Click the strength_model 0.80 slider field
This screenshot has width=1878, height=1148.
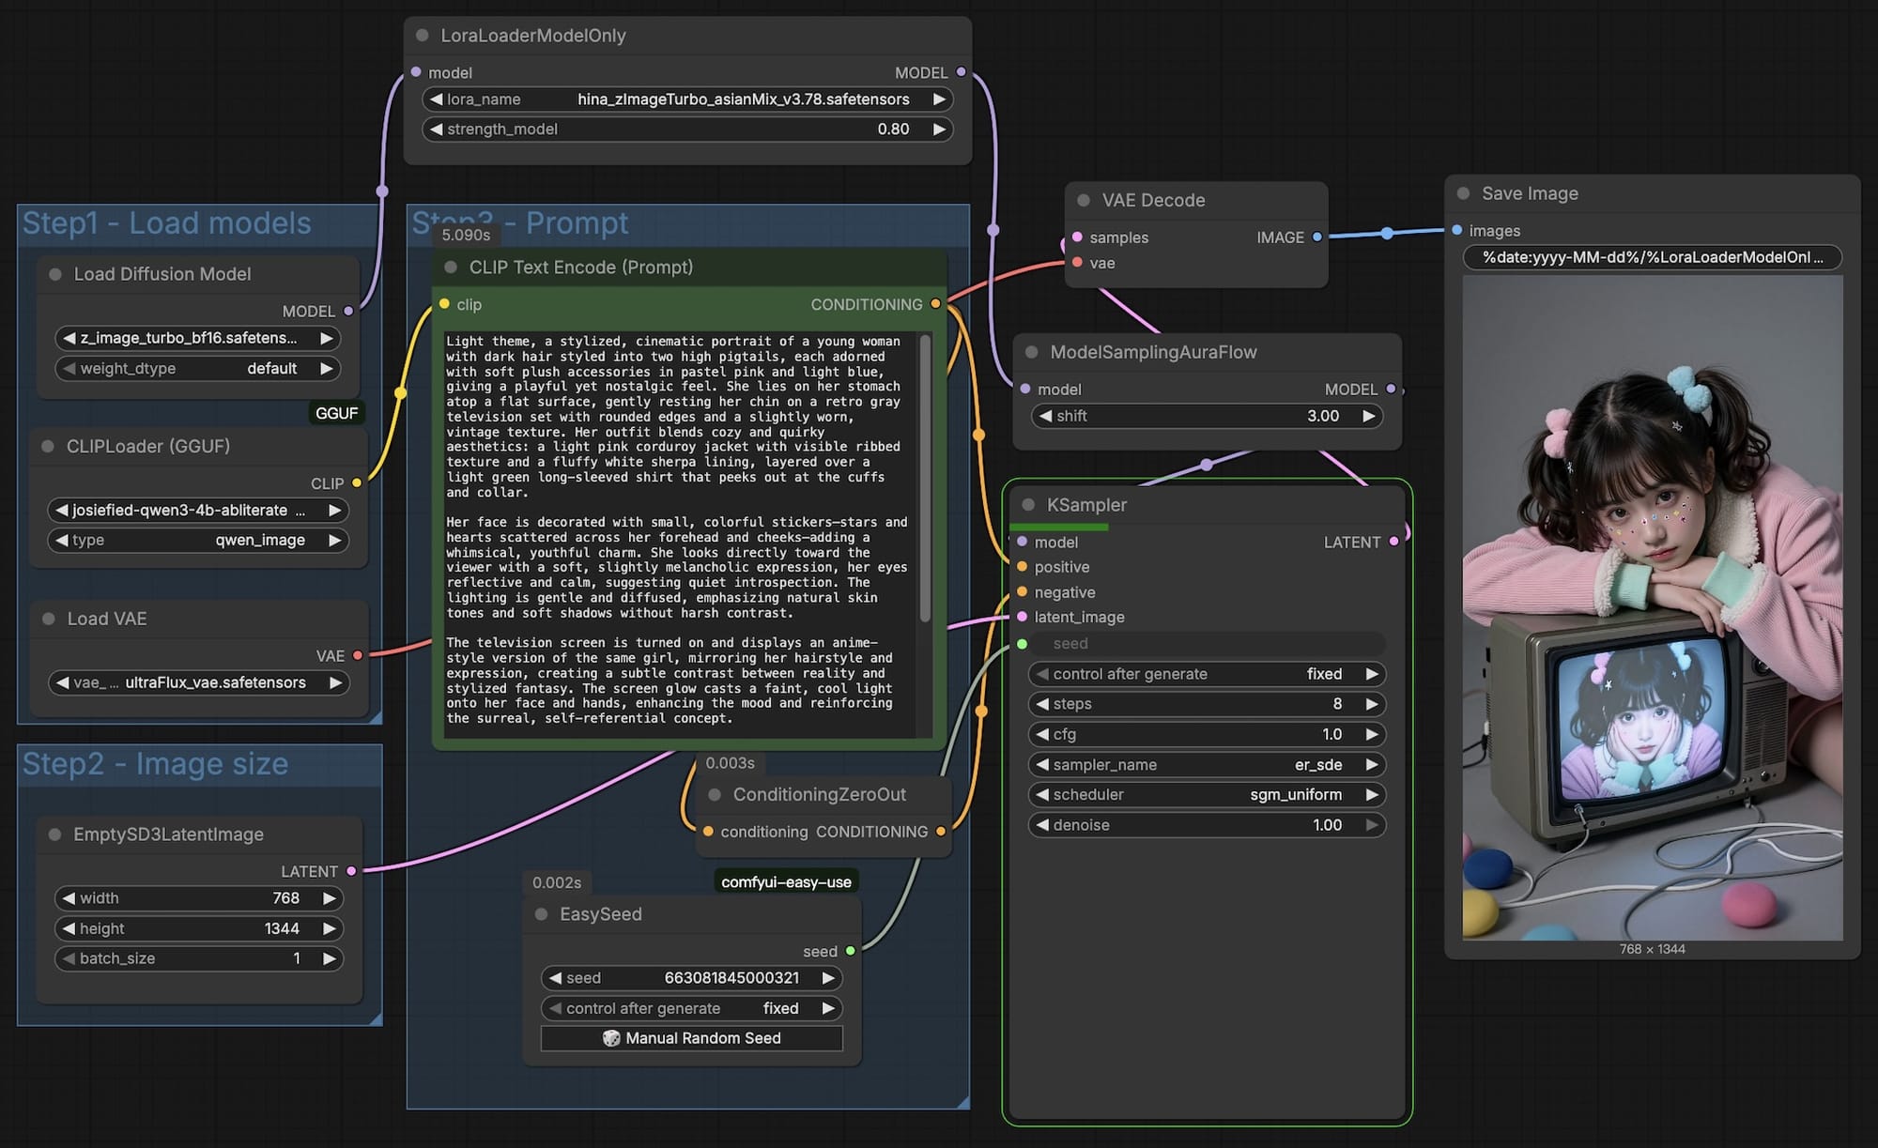click(687, 130)
